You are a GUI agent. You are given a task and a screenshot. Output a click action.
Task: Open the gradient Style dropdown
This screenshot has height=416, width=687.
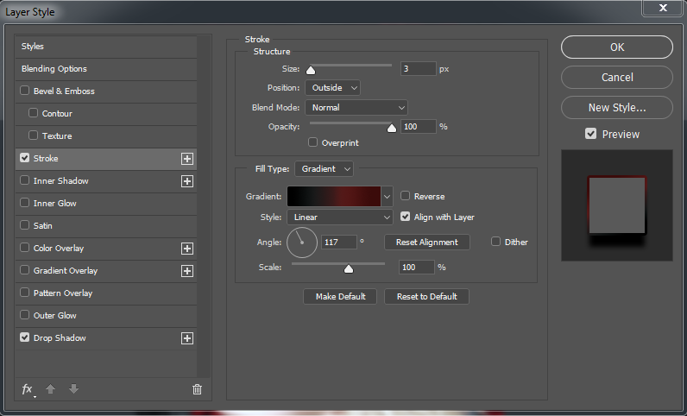click(340, 217)
